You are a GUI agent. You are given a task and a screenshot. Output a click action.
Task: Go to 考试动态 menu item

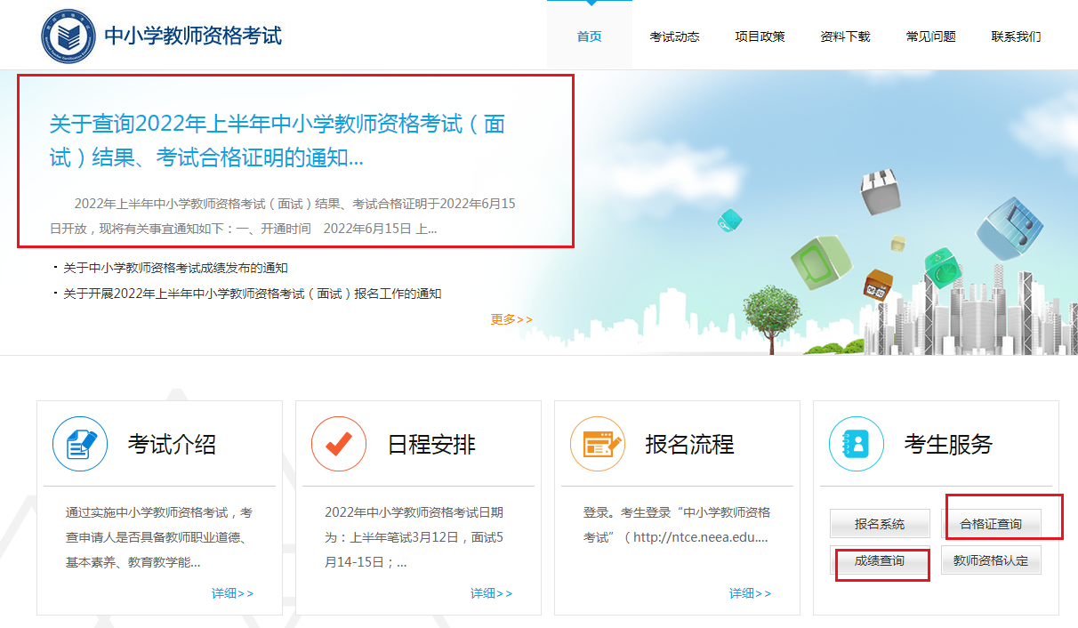coord(674,36)
